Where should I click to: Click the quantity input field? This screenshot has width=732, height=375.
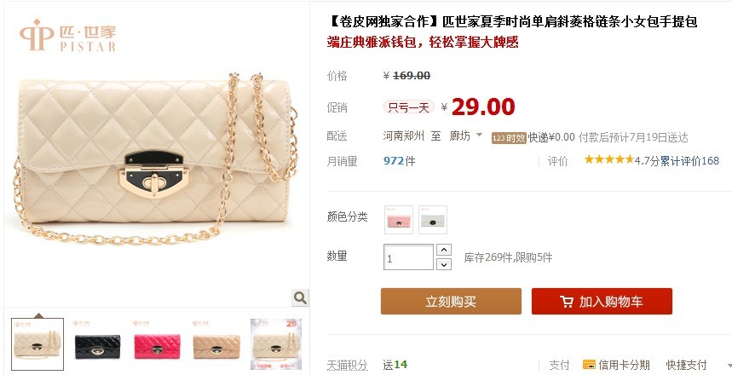click(x=408, y=257)
